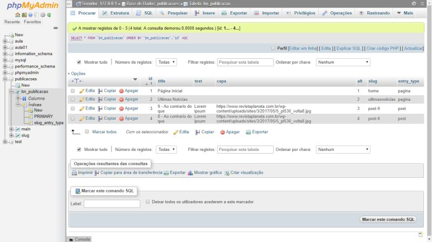Open the Mais tab dropdown
Image resolution: width=432 pixels, height=242 pixels.
pyautogui.click(x=405, y=13)
